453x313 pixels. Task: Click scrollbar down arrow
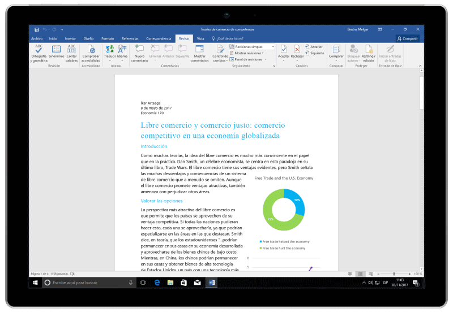click(x=421, y=269)
